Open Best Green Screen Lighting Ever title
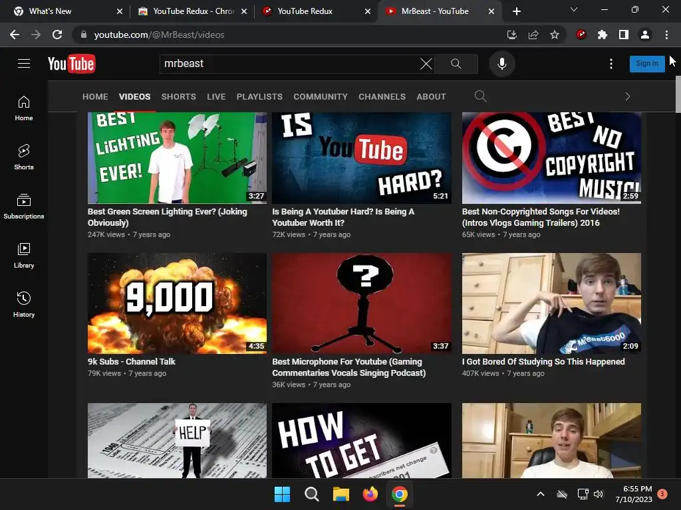 pyautogui.click(x=167, y=217)
